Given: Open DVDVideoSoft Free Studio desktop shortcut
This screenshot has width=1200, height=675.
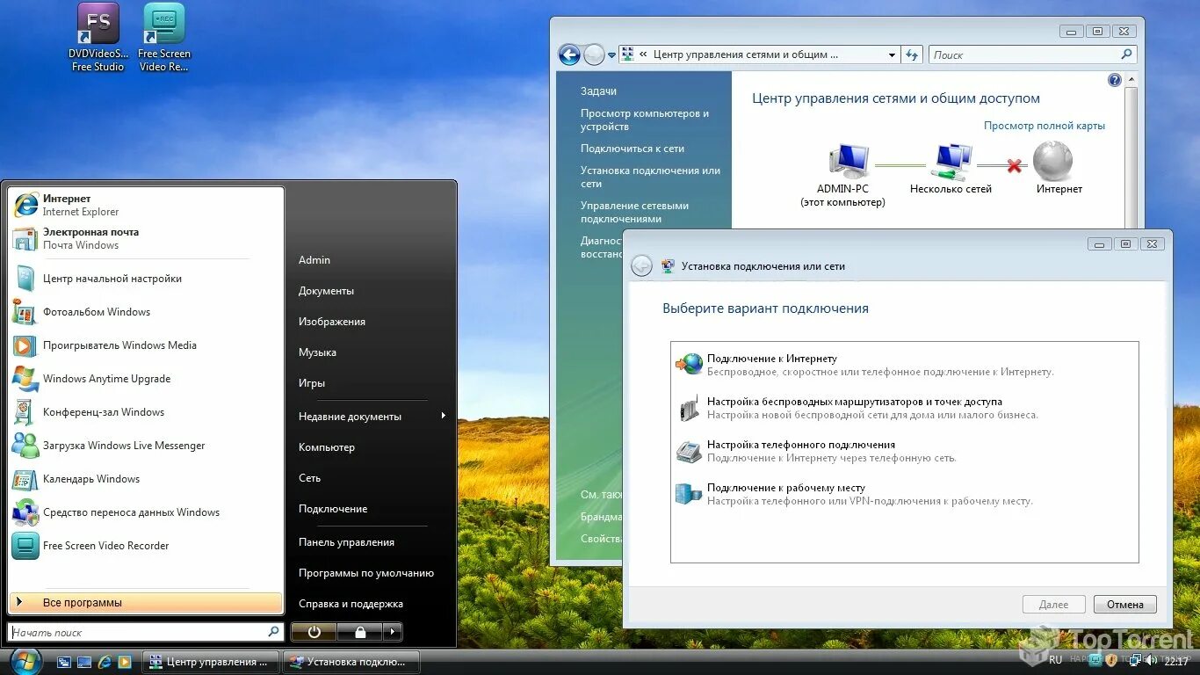Looking at the screenshot, I should click(x=98, y=38).
